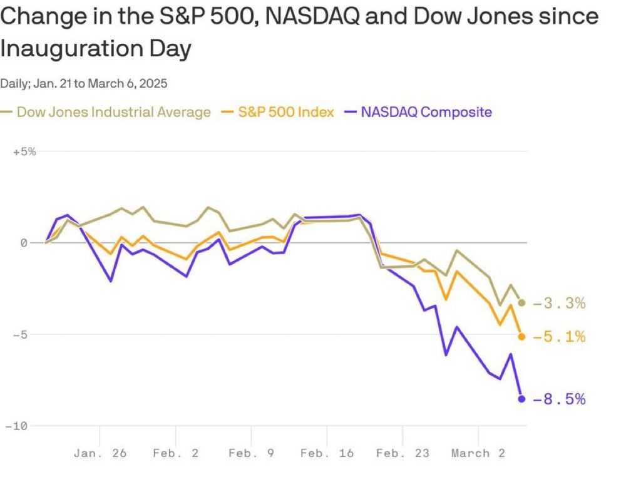Viewport: 626px width, 482px height.
Task: Click the Dow Jones Industrial Average legend label
Action: click(x=114, y=112)
